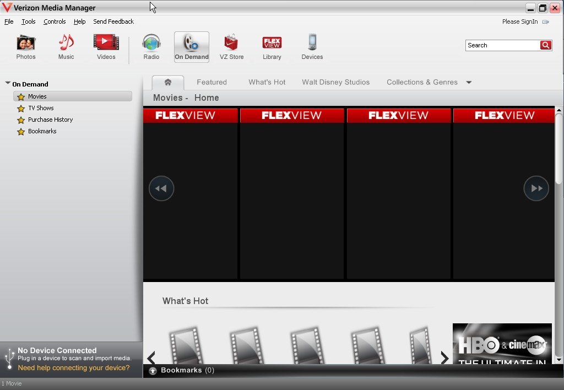Click the content pane scroll-down arrow
This screenshot has width=564, height=390.
click(x=558, y=359)
